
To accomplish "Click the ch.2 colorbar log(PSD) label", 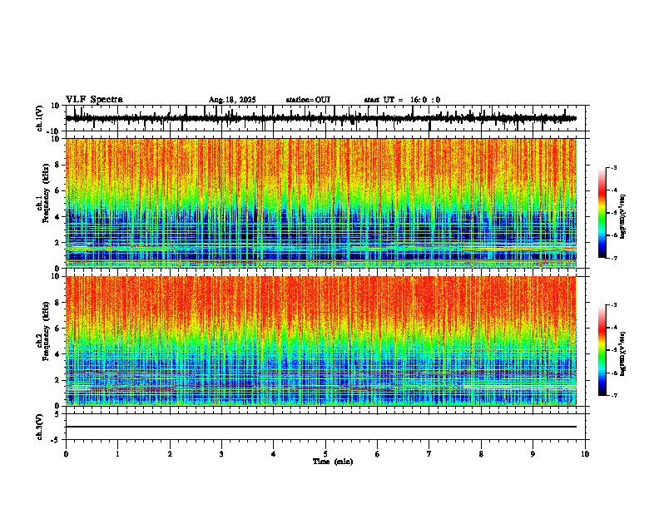I will 623,353.
